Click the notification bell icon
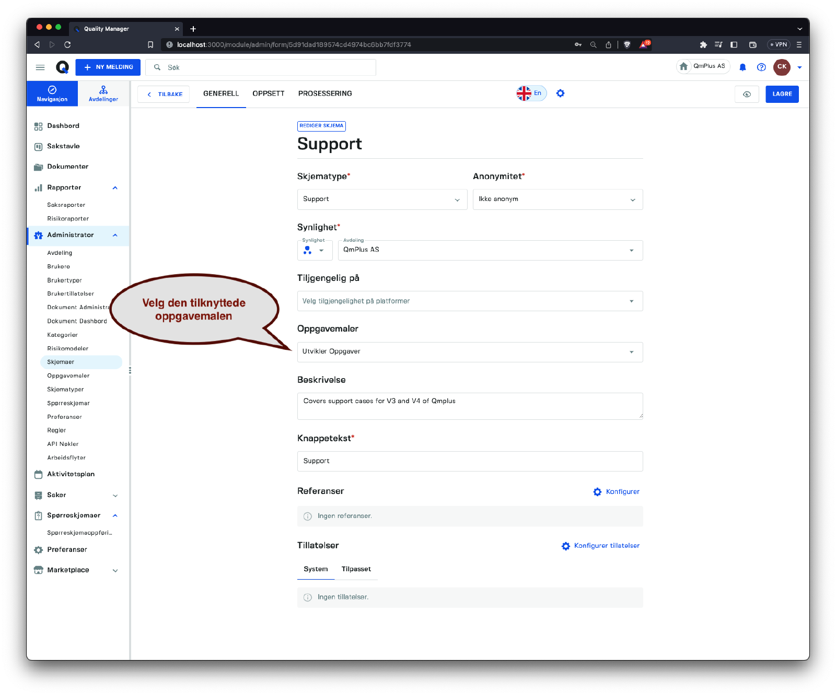Screen dimensions: 836x695 tap(742, 67)
